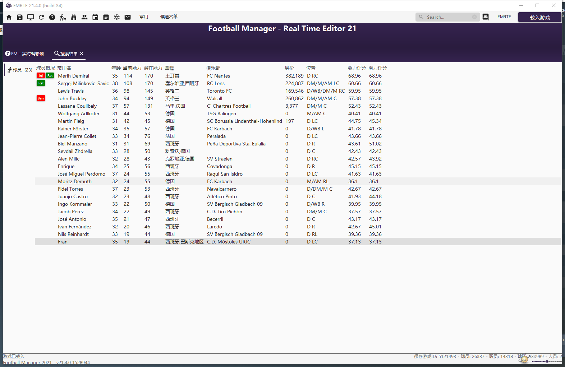This screenshot has height=367, width=565.
Task: Open the envelope mail icon
Action: tap(128, 17)
